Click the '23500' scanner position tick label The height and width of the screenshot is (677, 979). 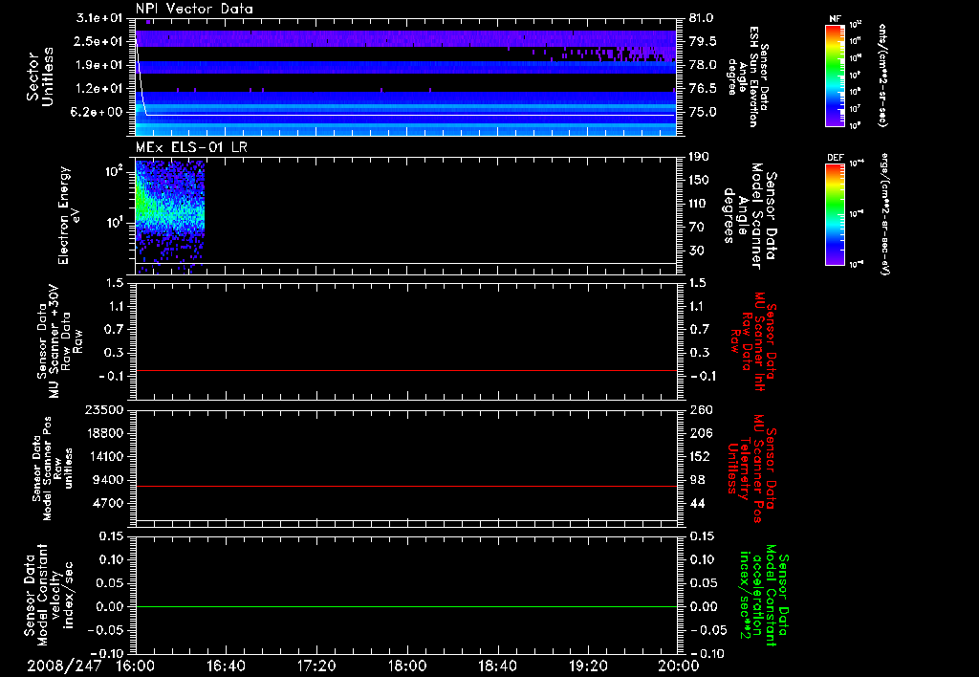tap(104, 409)
